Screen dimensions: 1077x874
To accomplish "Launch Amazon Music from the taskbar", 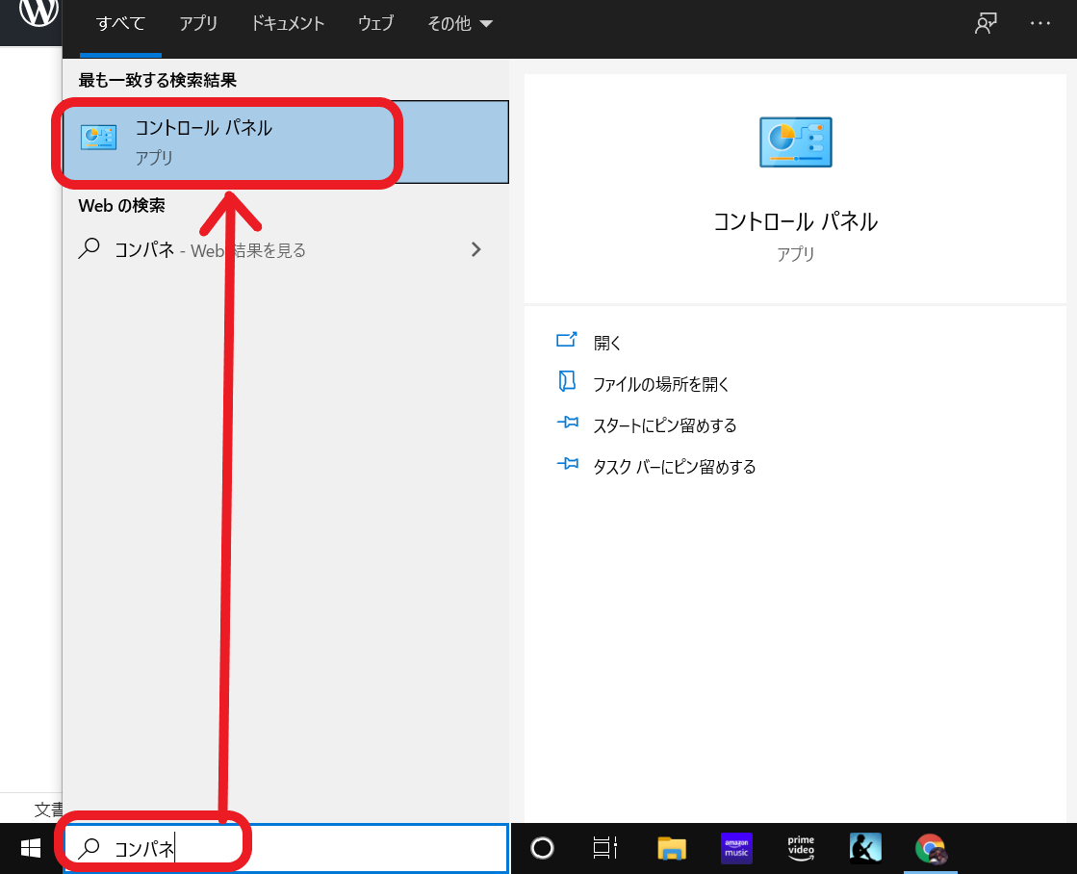I will click(x=736, y=849).
